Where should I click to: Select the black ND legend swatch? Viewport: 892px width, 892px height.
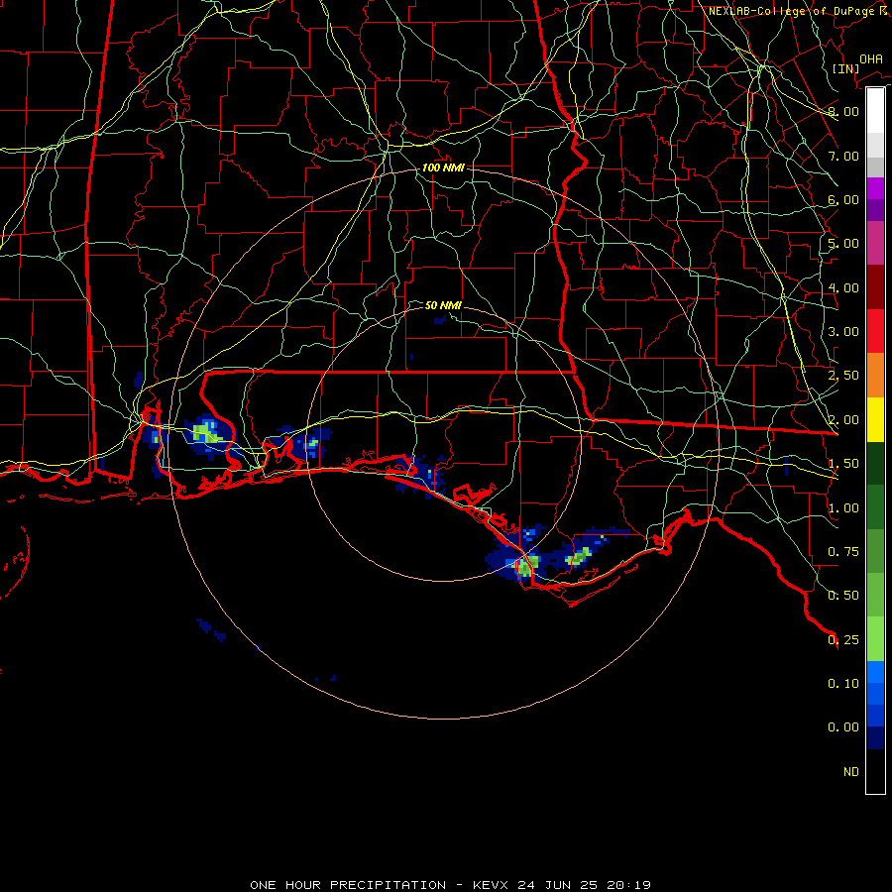875,771
